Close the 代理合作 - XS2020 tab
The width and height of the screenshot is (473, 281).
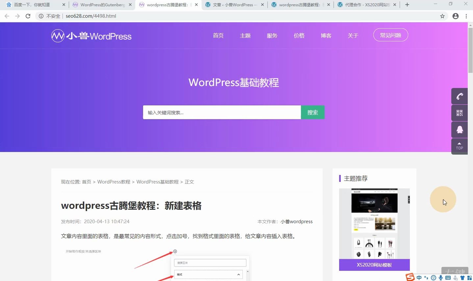[395, 5]
